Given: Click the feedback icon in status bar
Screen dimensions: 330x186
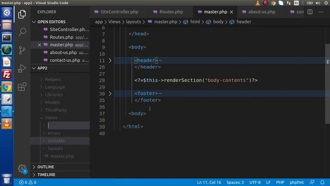Looking at the screenshot, I should pyautogui.click(x=312, y=182).
